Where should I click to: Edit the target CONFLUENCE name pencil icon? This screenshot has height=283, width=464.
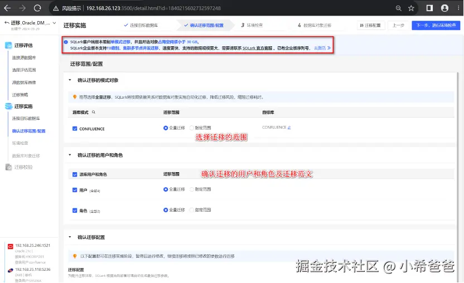tap(289, 128)
